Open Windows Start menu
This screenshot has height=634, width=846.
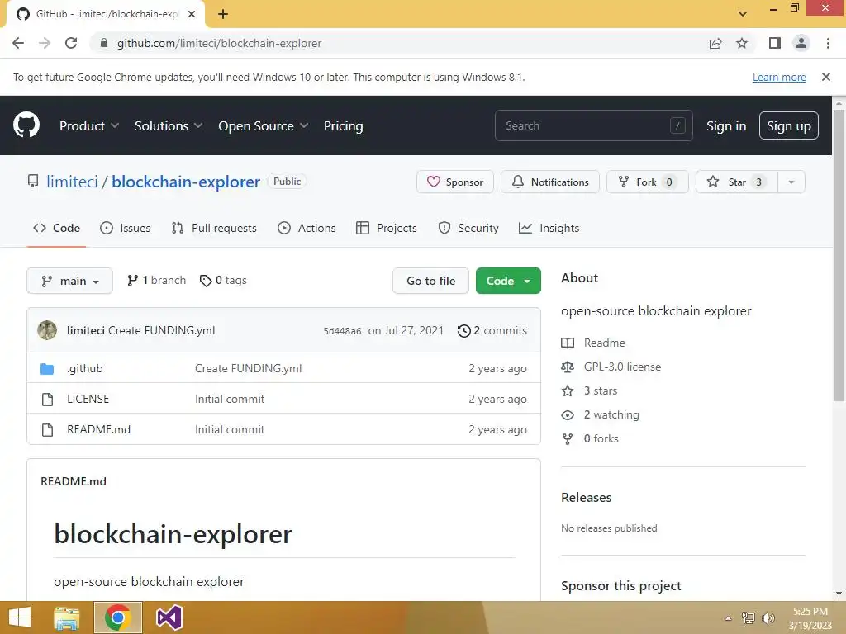pyautogui.click(x=20, y=617)
